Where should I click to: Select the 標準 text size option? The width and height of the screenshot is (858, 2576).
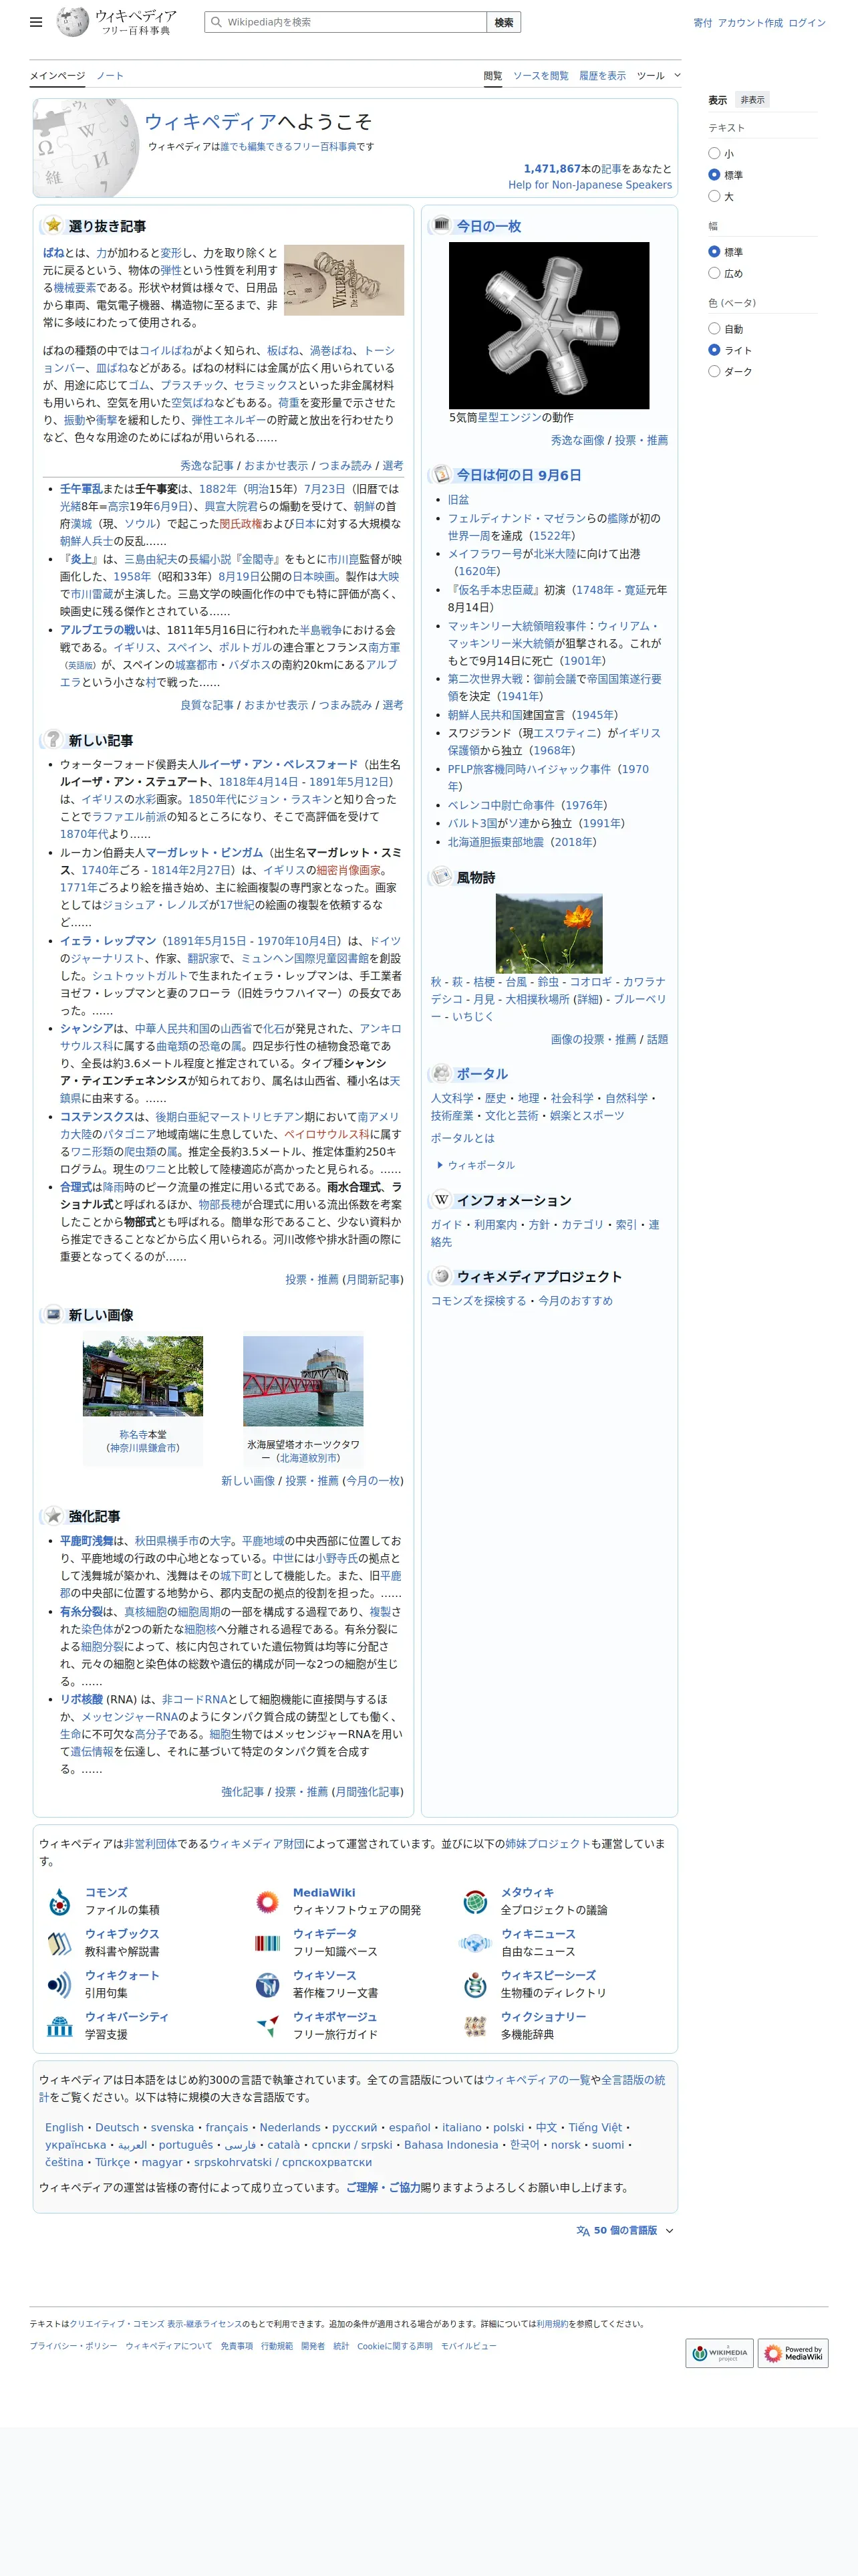click(714, 175)
